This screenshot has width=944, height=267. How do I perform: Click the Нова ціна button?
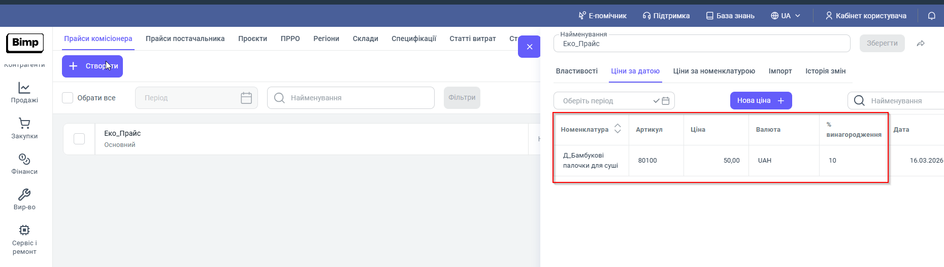click(760, 100)
